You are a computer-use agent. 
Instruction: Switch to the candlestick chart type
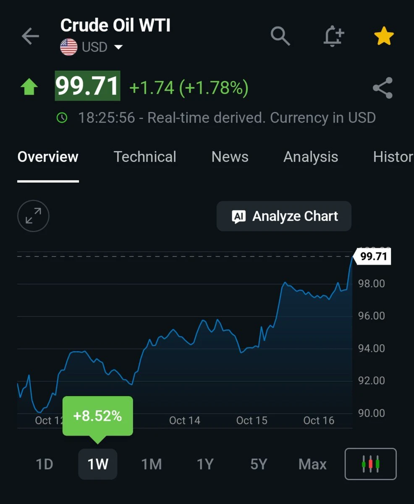370,464
